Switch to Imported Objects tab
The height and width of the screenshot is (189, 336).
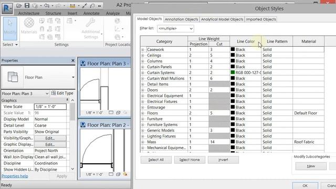click(261, 19)
